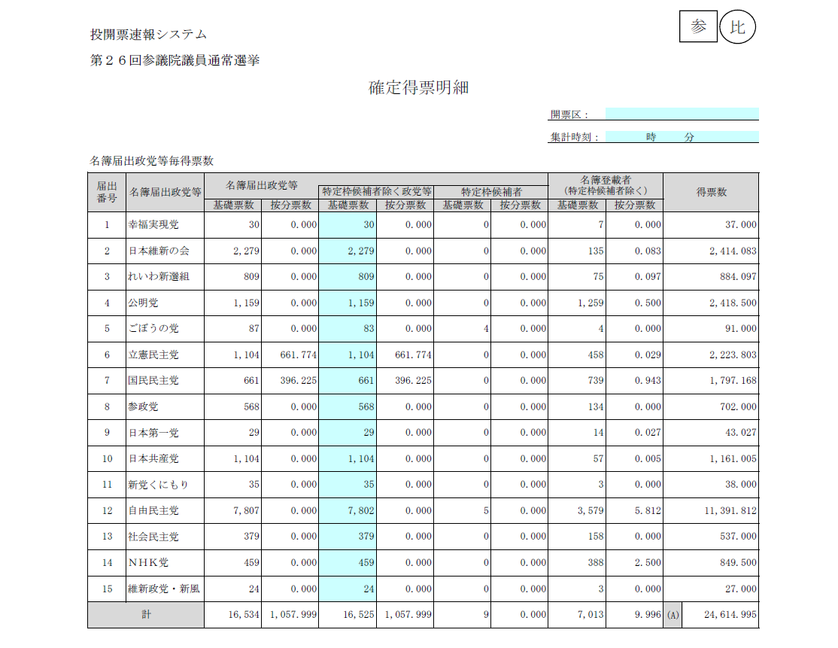Click the party name 立憲民主党
This screenshot has width=838, height=648.
(153, 354)
